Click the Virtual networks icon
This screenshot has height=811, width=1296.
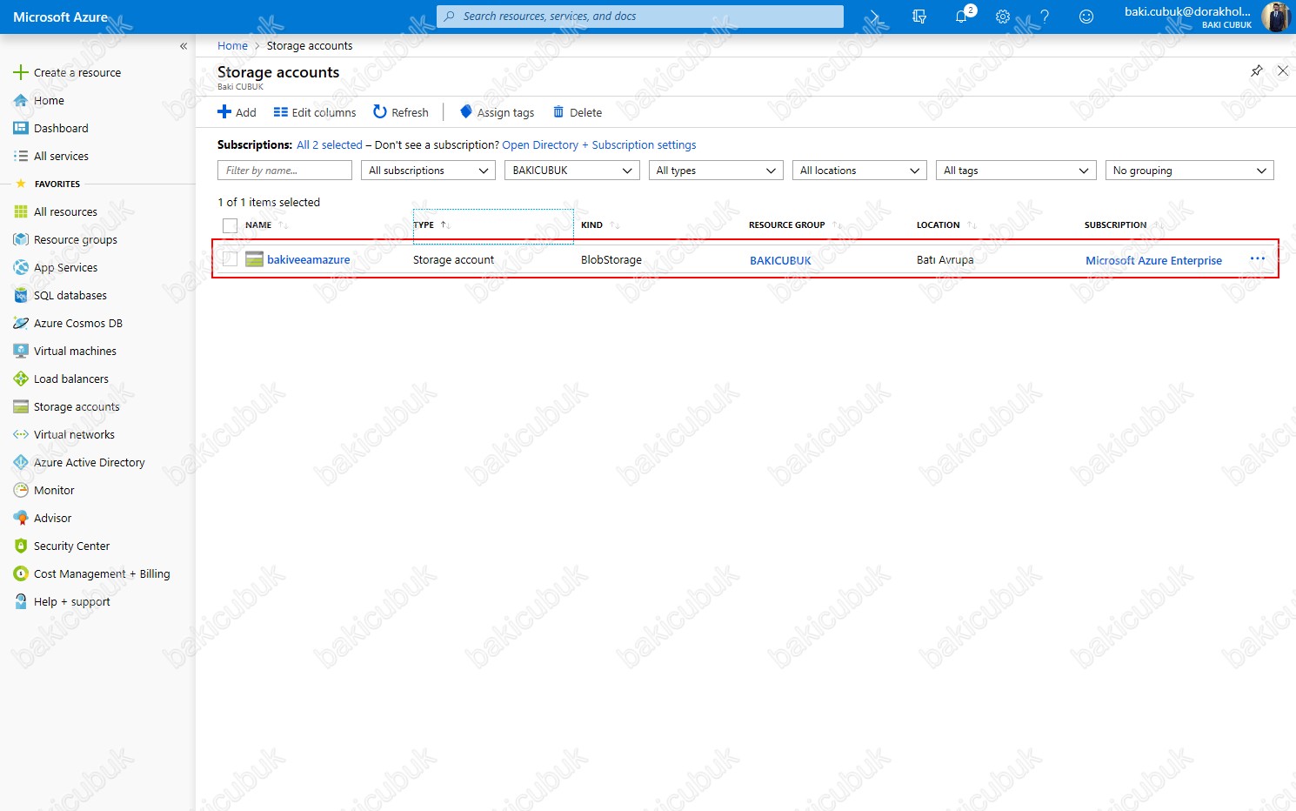pyautogui.click(x=21, y=434)
